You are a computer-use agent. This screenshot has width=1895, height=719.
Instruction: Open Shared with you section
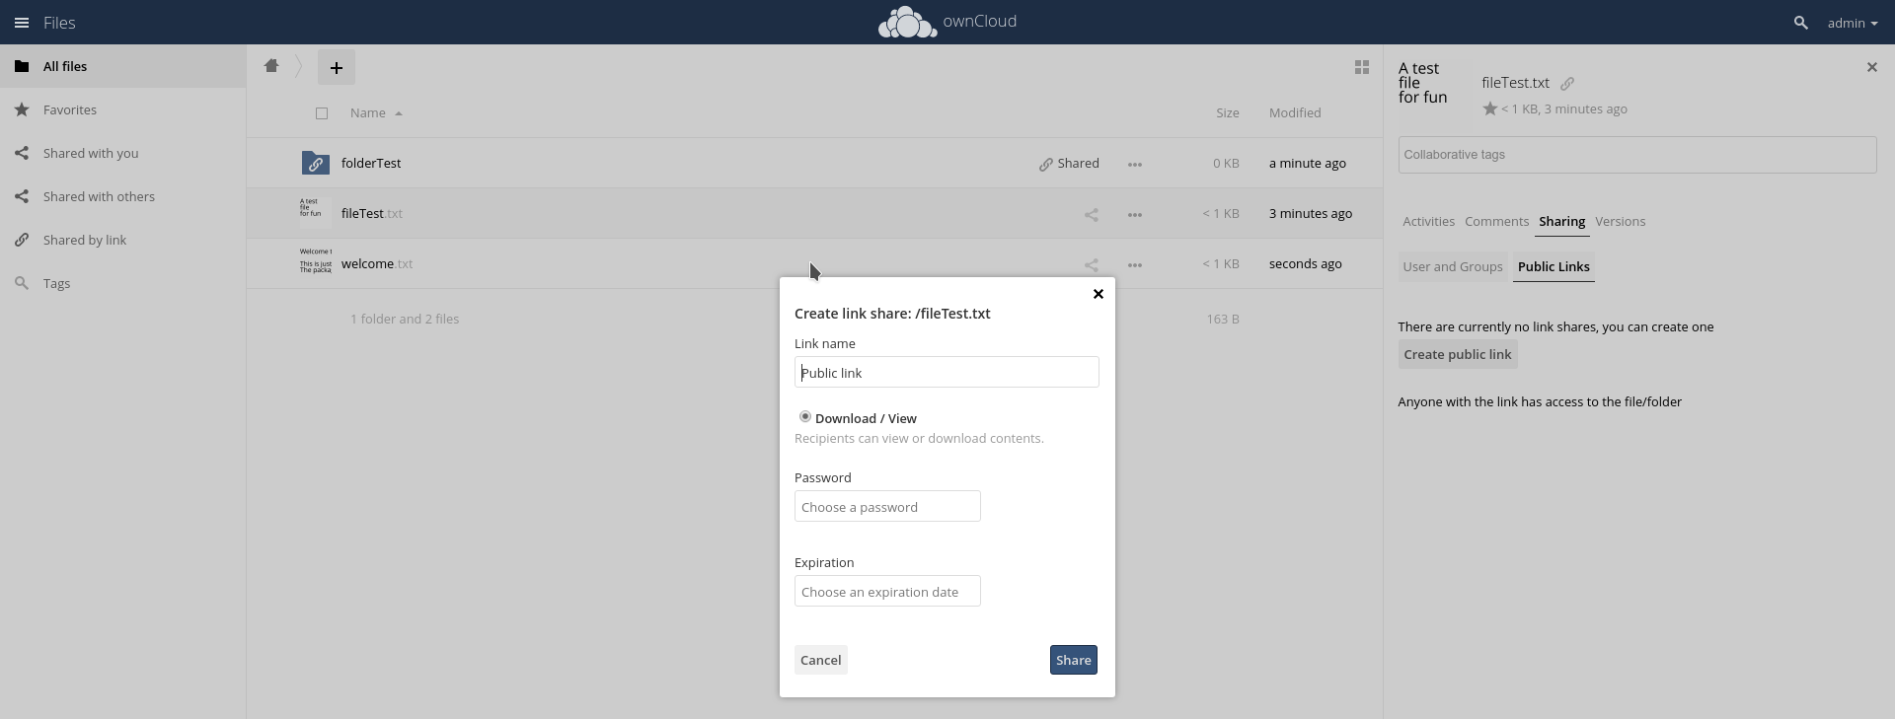click(122, 153)
